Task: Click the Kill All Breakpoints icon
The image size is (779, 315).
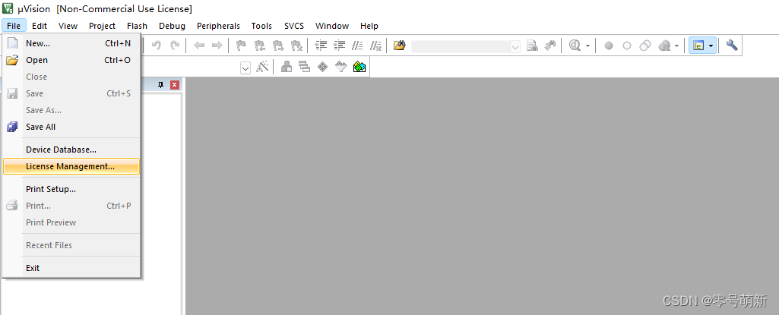Action: click(665, 46)
